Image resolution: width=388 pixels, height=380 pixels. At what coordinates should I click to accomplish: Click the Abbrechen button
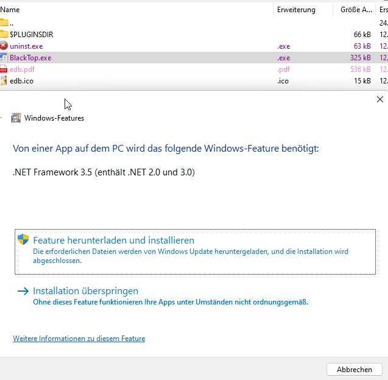tap(354, 370)
